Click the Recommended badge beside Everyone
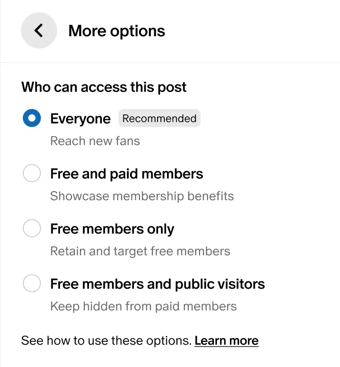The width and height of the screenshot is (340, 367). click(160, 118)
